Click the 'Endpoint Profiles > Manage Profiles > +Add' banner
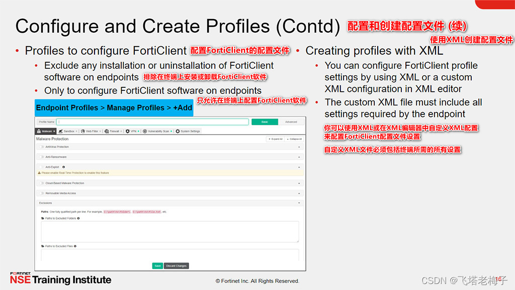Viewport: 515px width, 290px height. pos(114,108)
